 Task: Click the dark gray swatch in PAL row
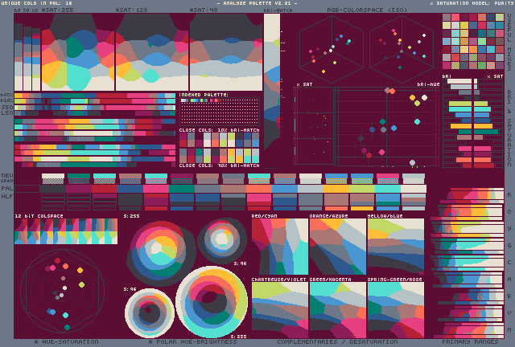[x=53, y=189]
